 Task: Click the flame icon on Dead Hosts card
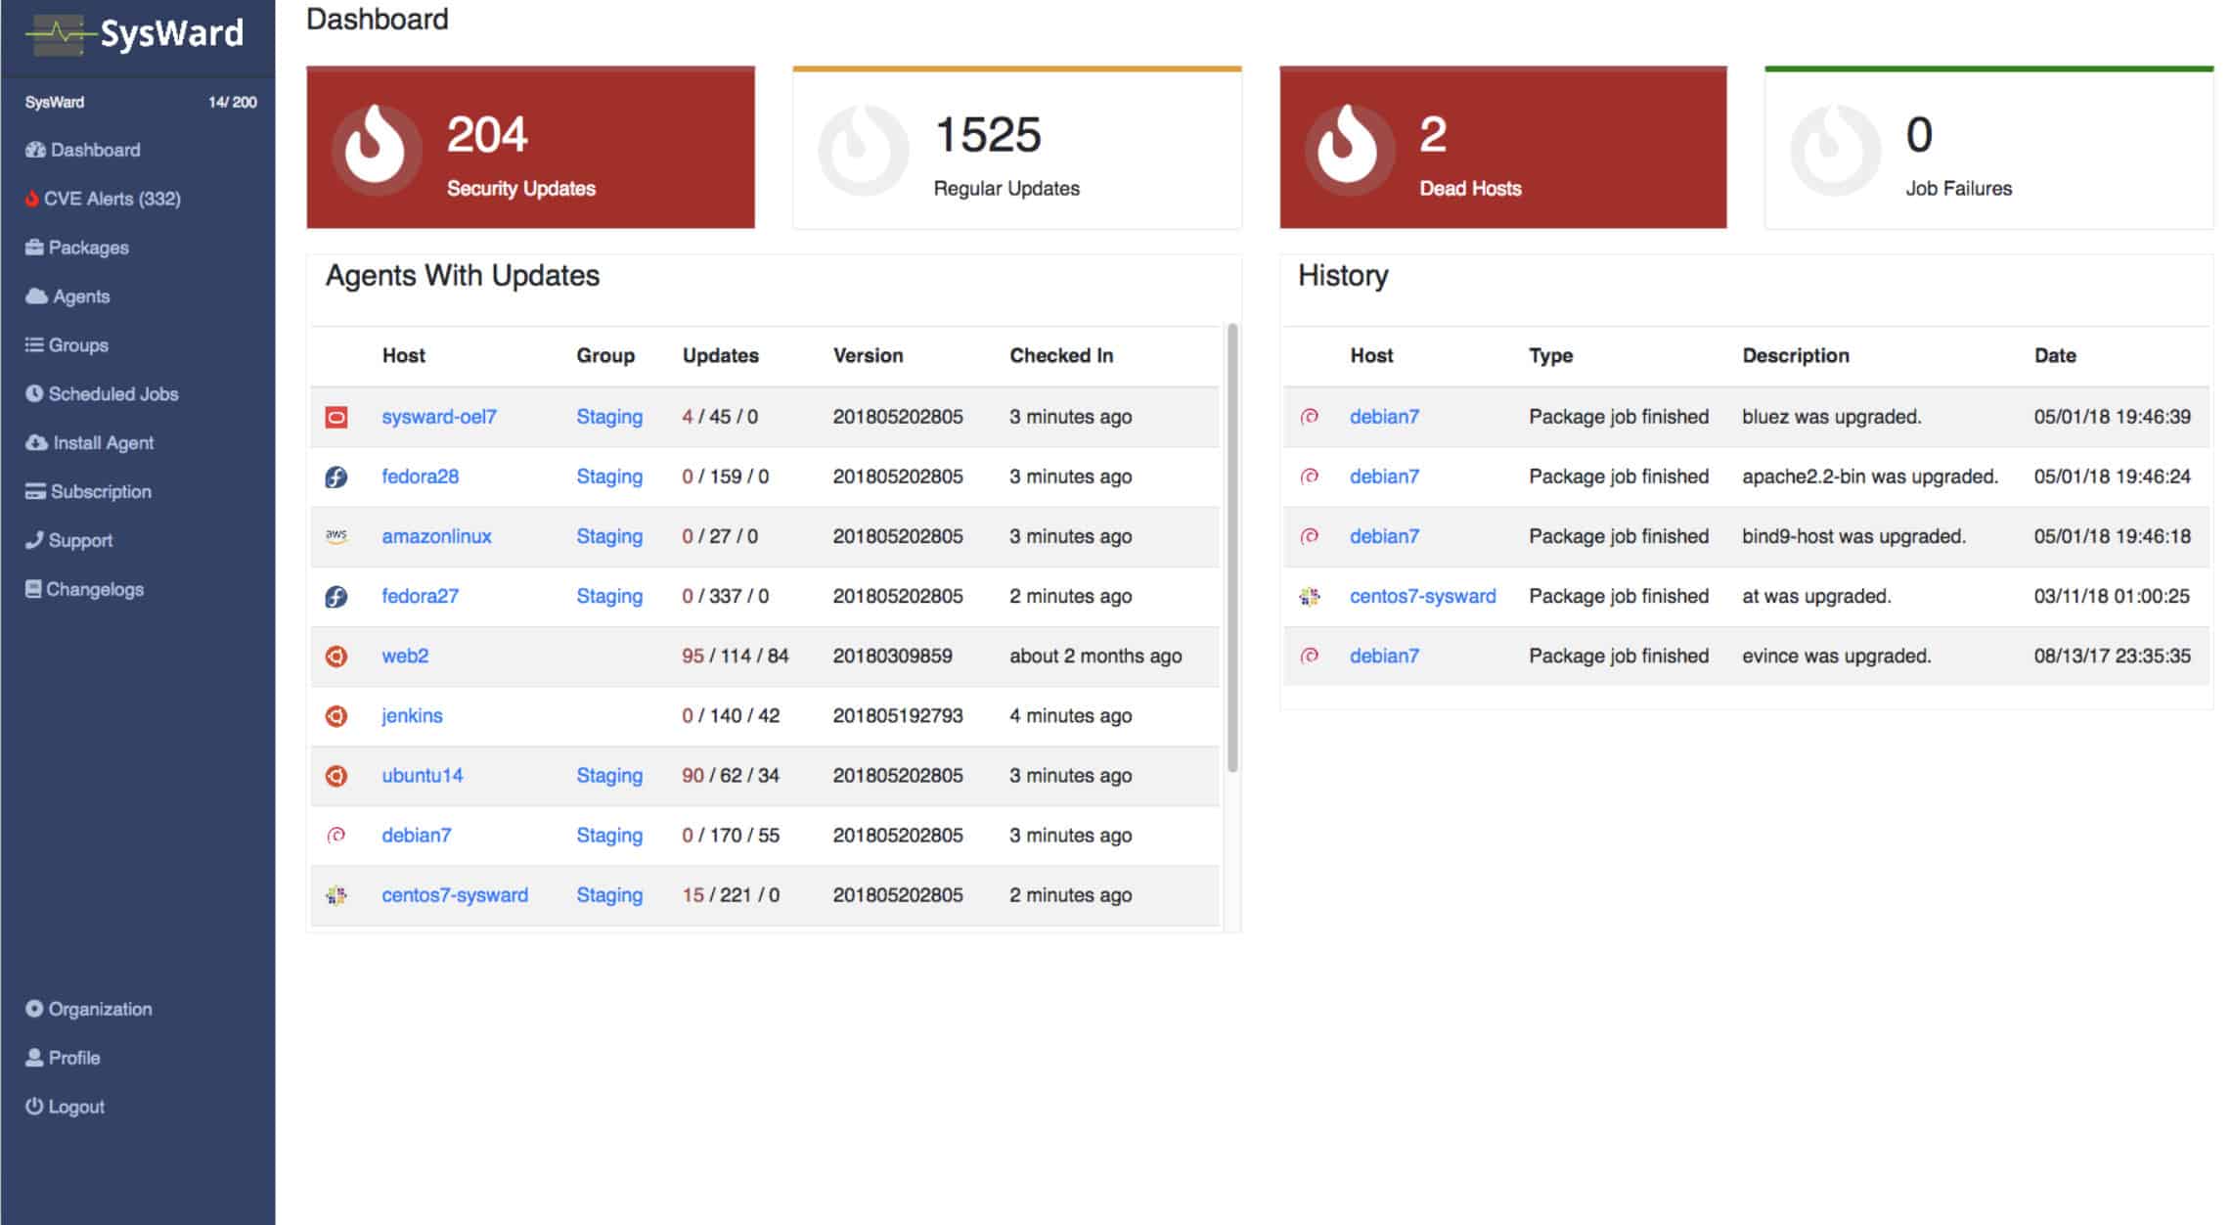1349,148
